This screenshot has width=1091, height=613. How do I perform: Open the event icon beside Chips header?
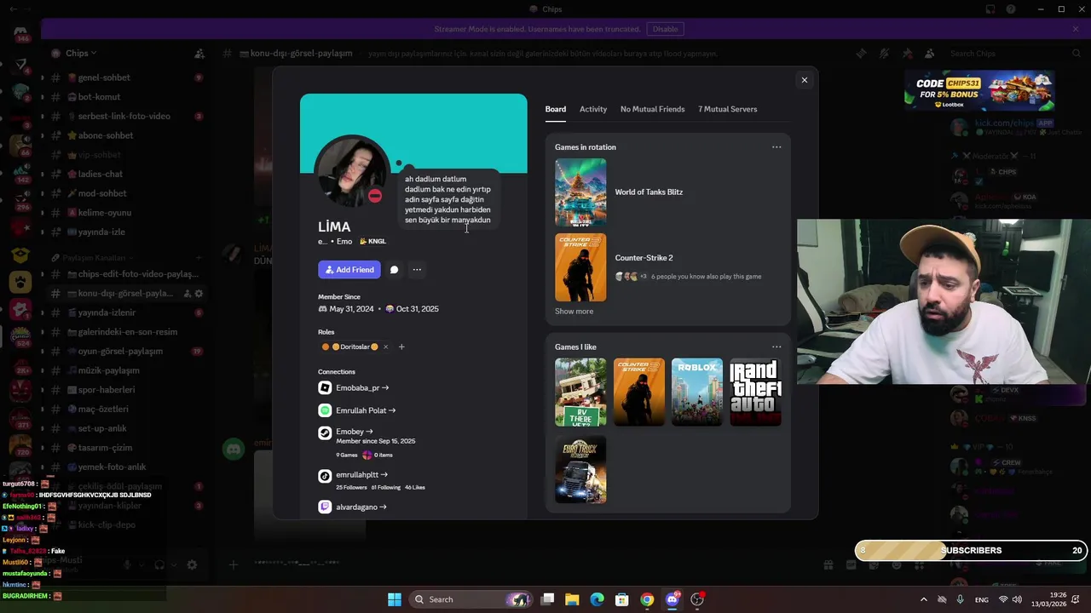[x=199, y=54]
